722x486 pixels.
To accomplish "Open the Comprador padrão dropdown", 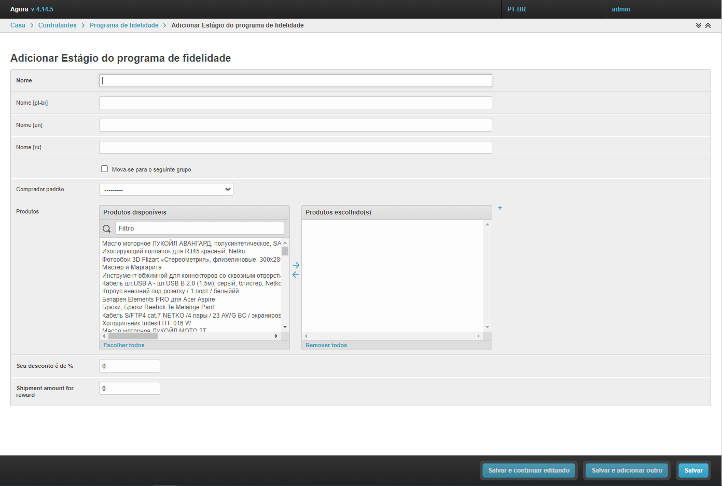I will click(166, 190).
